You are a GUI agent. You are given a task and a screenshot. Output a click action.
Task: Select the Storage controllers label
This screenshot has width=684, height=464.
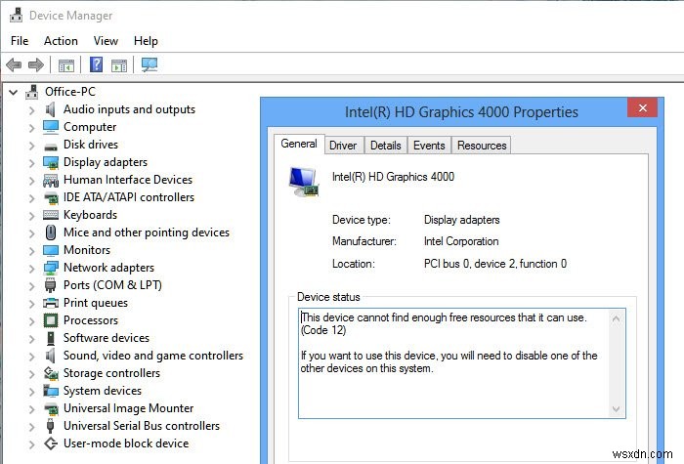[x=111, y=373]
